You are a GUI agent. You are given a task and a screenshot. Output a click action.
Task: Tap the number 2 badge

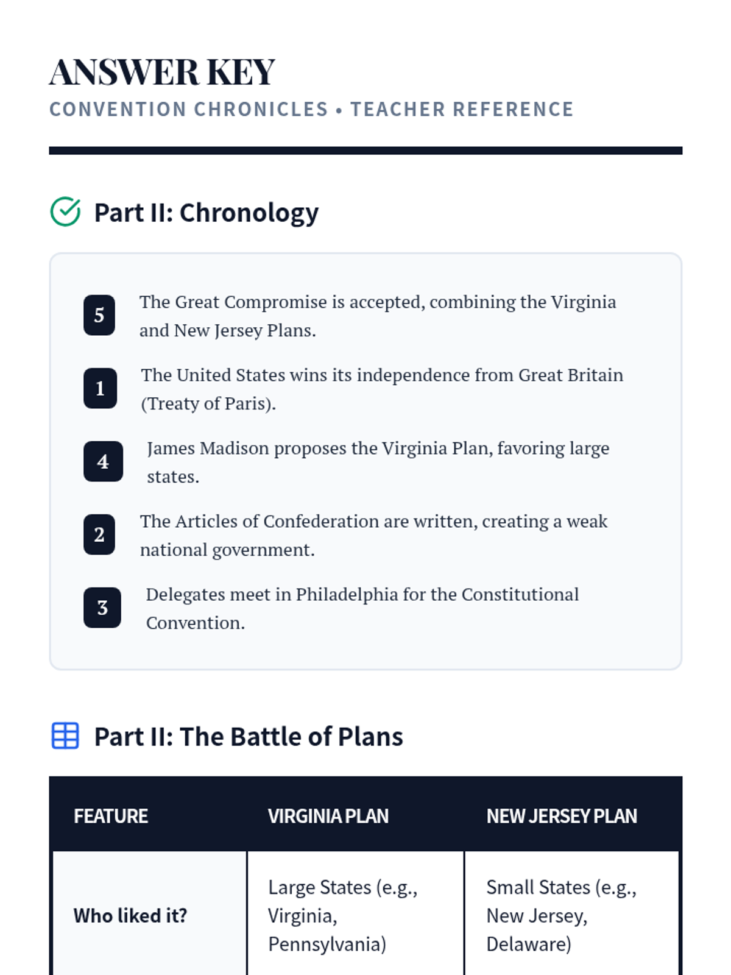[99, 534]
